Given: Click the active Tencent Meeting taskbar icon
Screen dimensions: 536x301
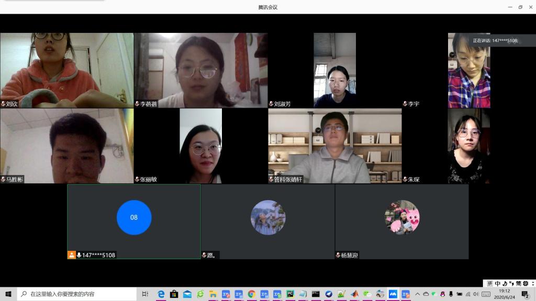Looking at the screenshot, I should (393, 294).
